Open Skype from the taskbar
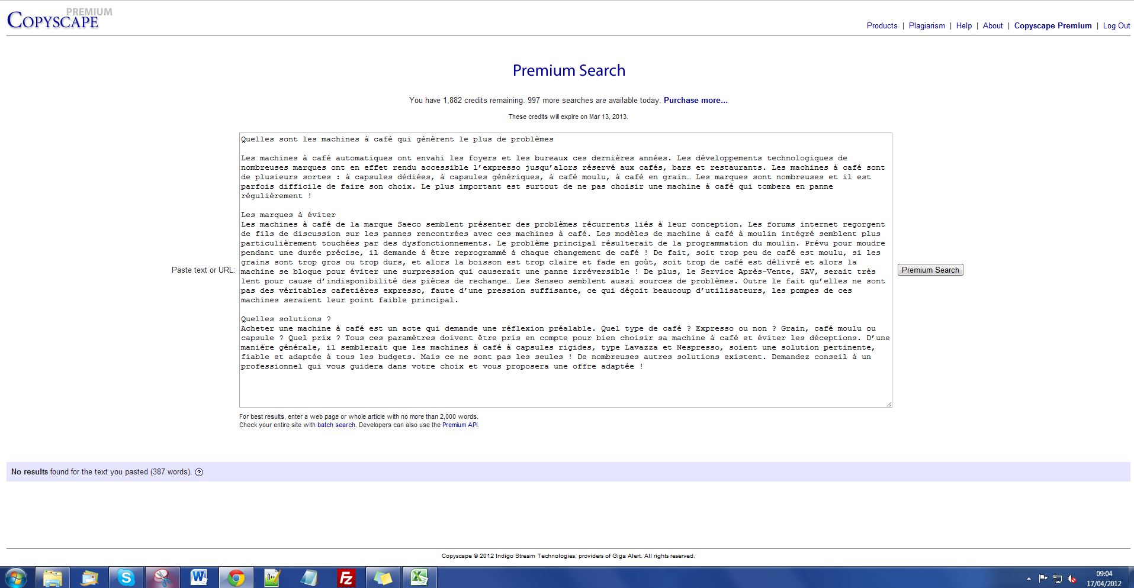 (126, 577)
